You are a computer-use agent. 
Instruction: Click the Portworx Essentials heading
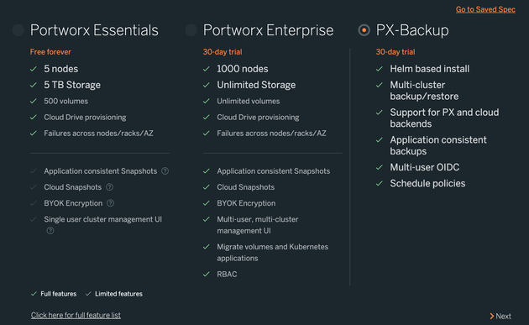click(x=94, y=30)
